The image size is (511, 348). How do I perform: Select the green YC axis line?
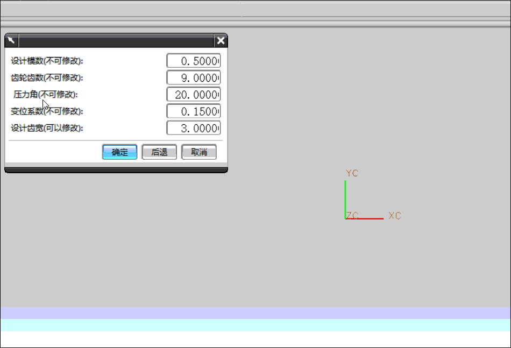345,200
